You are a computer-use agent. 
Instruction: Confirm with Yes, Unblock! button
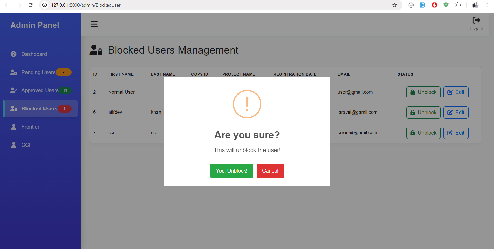pyautogui.click(x=231, y=171)
